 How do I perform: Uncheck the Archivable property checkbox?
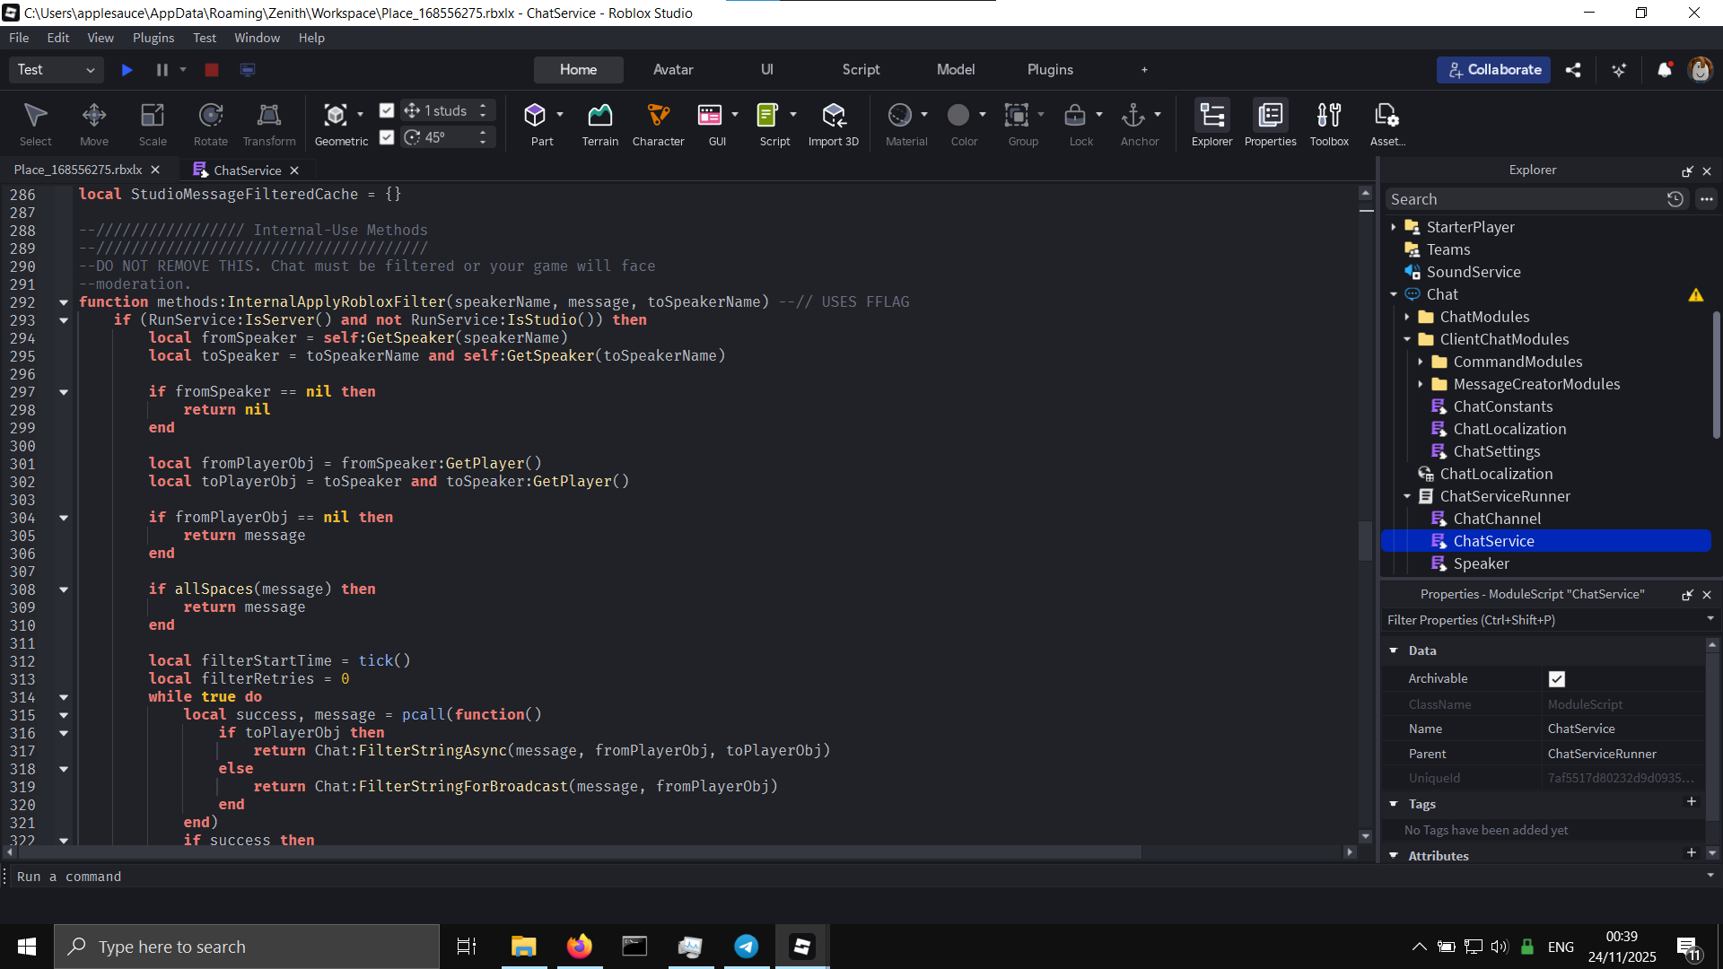(1557, 679)
